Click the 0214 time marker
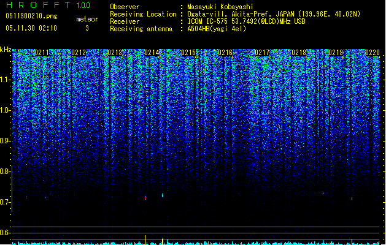386x245 pixels. click(152, 53)
